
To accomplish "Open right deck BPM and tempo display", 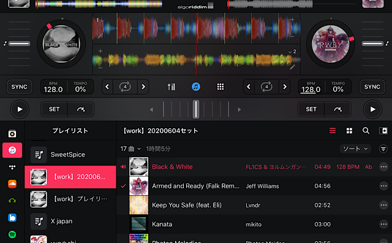I will click(325, 87).
